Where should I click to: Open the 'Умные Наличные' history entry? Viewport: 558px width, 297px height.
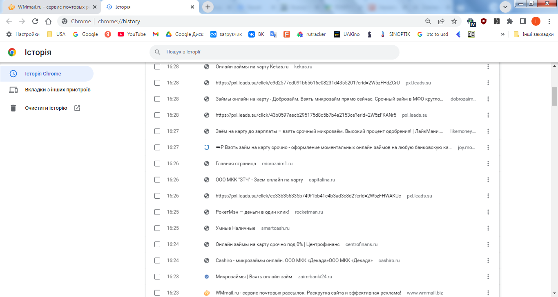[x=235, y=228]
